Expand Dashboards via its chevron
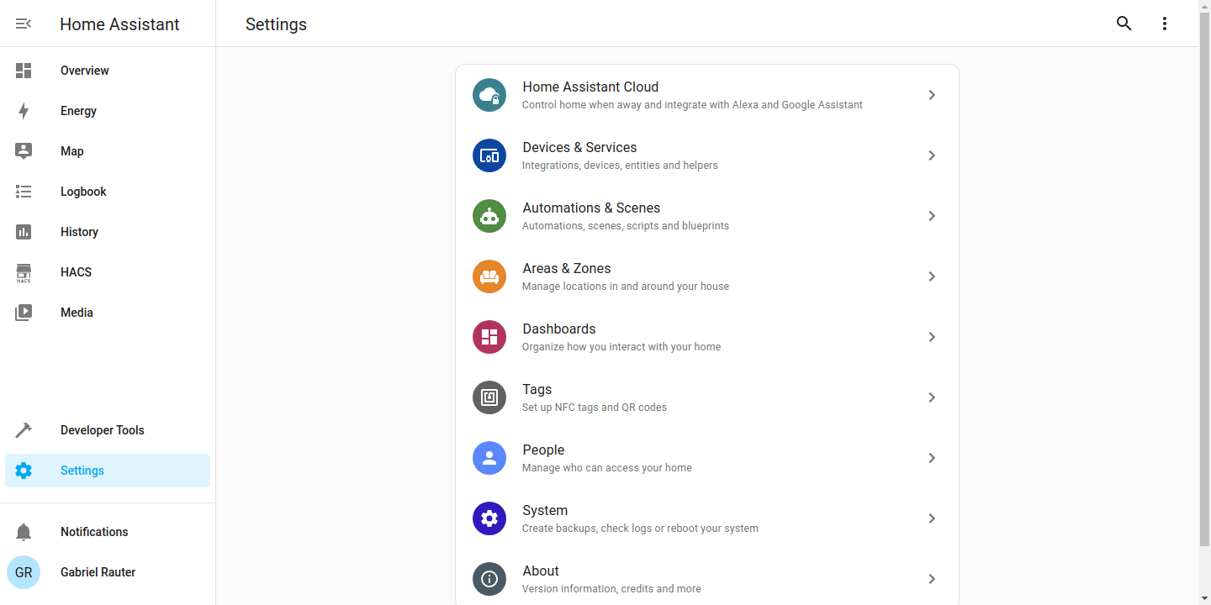Image resolution: width=1211 pixels, height=605 pixels. [932, 337]
